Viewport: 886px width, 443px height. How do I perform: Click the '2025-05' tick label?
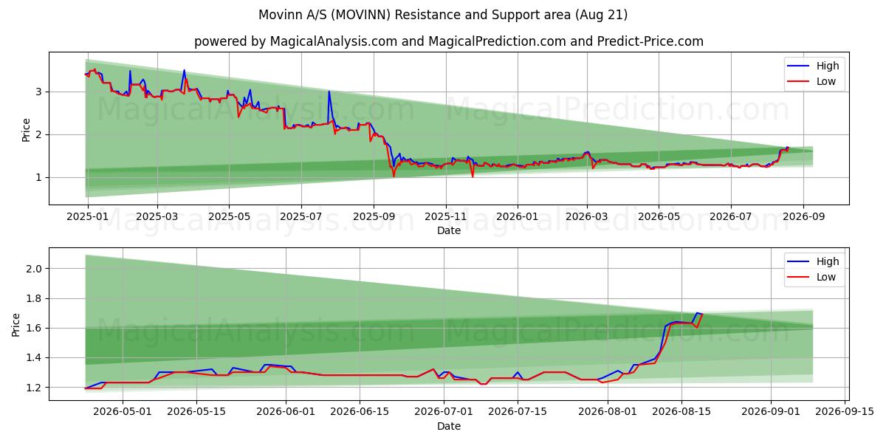tap(228, 216)
